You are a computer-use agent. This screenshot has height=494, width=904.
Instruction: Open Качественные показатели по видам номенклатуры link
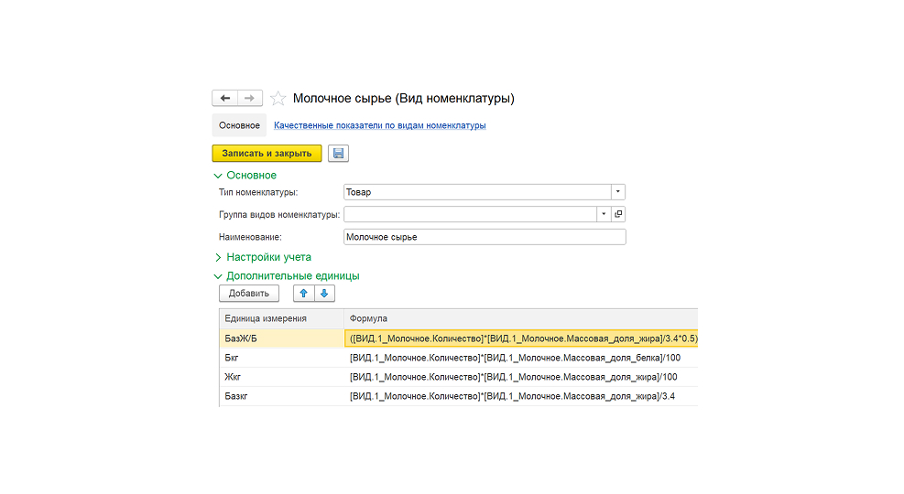380,125
